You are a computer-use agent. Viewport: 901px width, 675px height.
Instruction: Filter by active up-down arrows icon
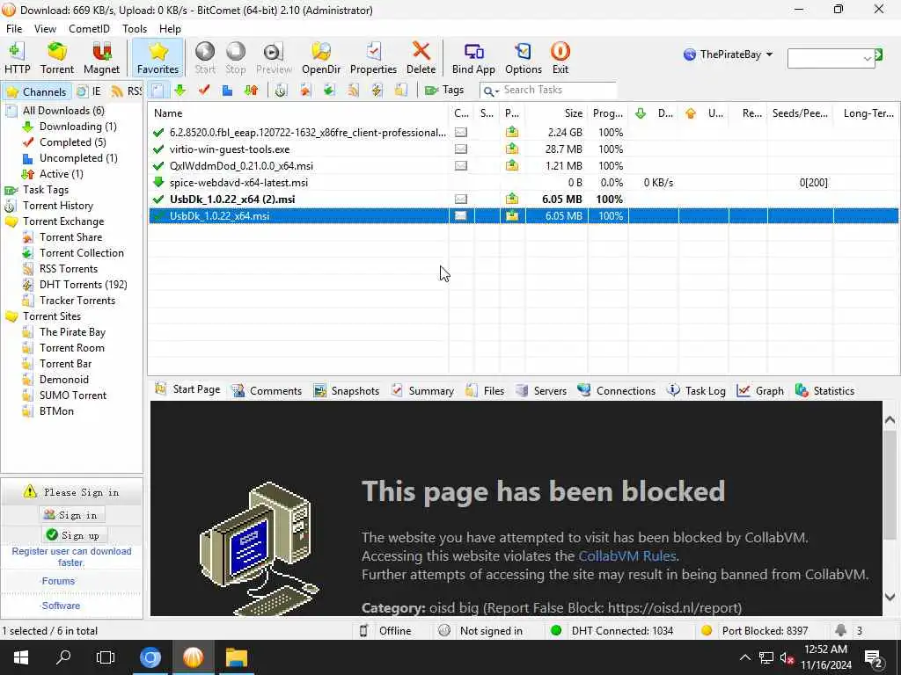[251, 91]
